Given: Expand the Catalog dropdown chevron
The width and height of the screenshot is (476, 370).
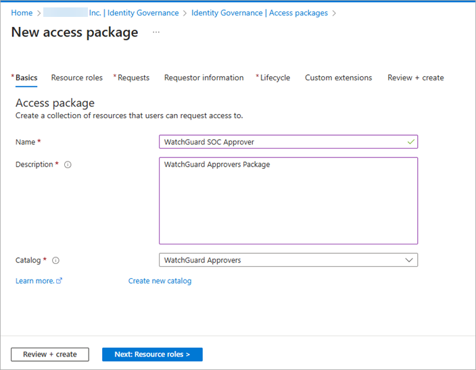Looking at the screenshot, I should click(408, 260).
